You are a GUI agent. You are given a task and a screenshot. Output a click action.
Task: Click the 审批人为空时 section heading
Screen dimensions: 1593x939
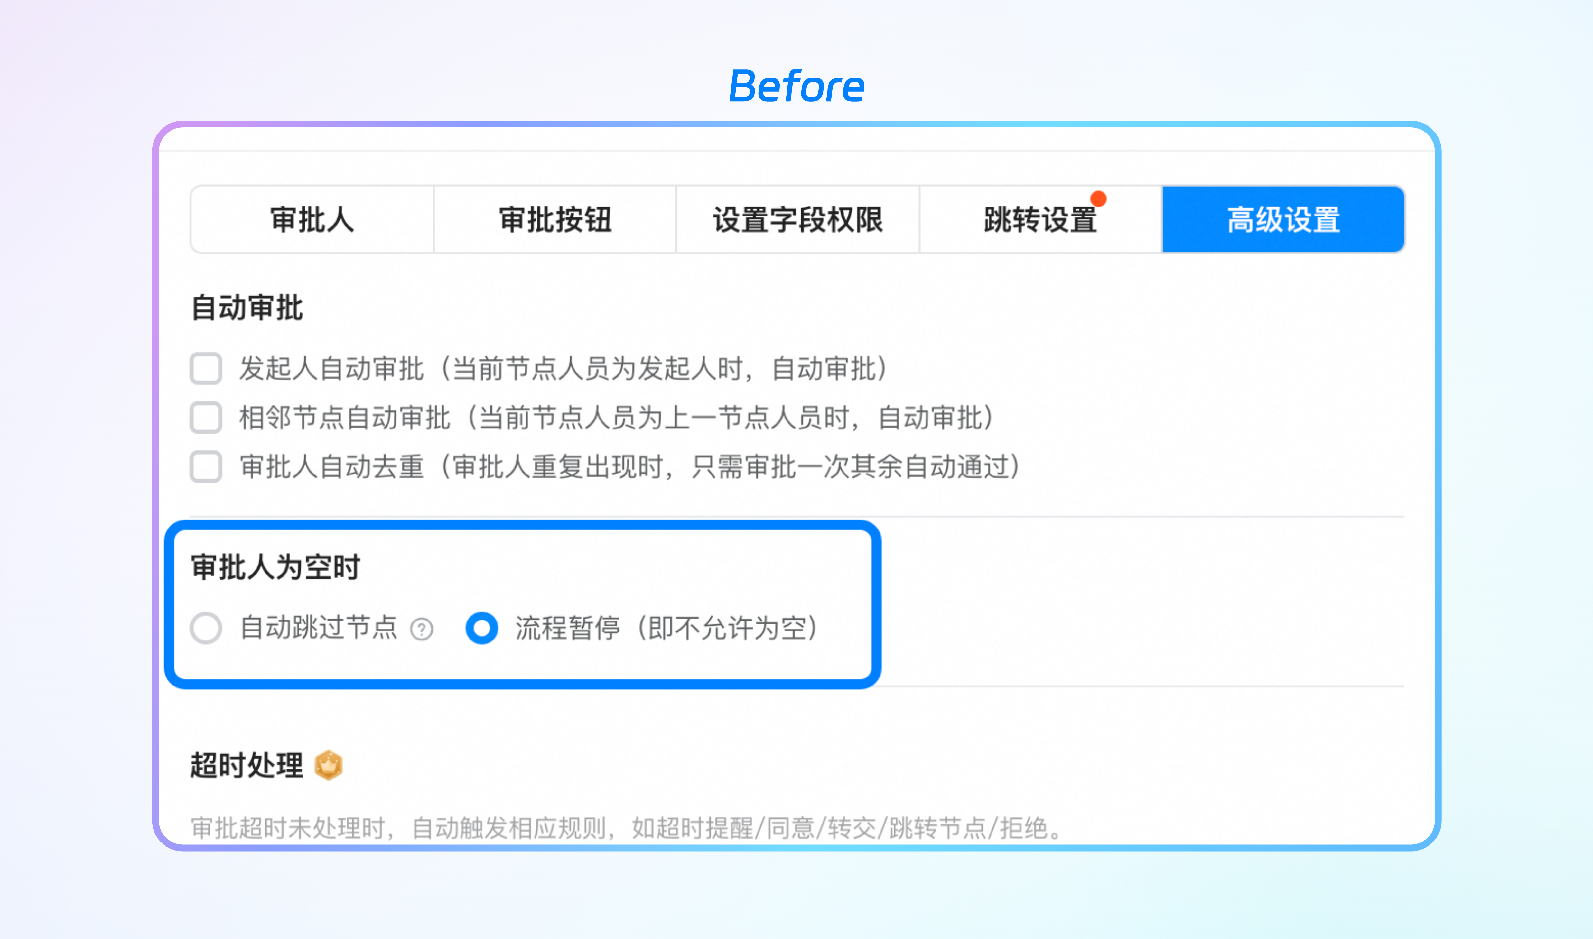tap(275, 566)
